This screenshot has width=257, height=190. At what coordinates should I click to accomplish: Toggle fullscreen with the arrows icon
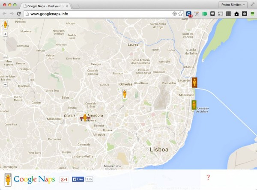(252, 5)
